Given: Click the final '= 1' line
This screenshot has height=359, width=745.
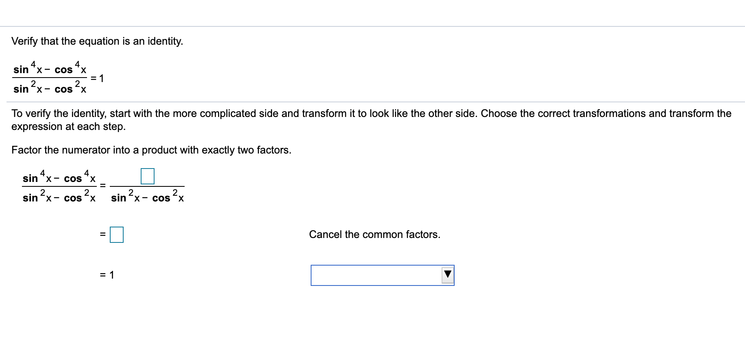Looking at the screenshot, I should (107, 275).
